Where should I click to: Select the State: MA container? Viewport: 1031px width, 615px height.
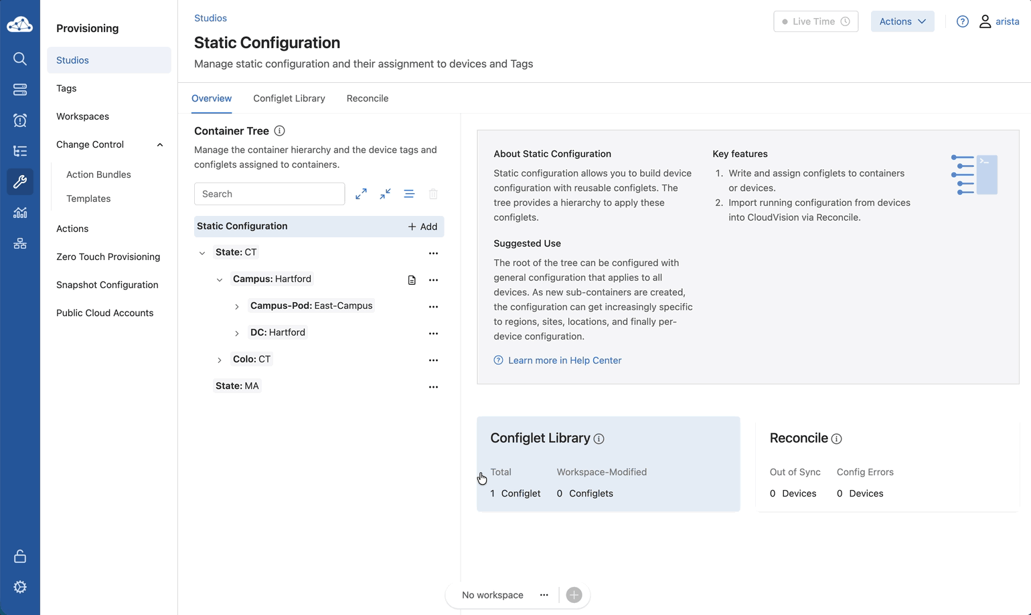[x=237, y=386]
